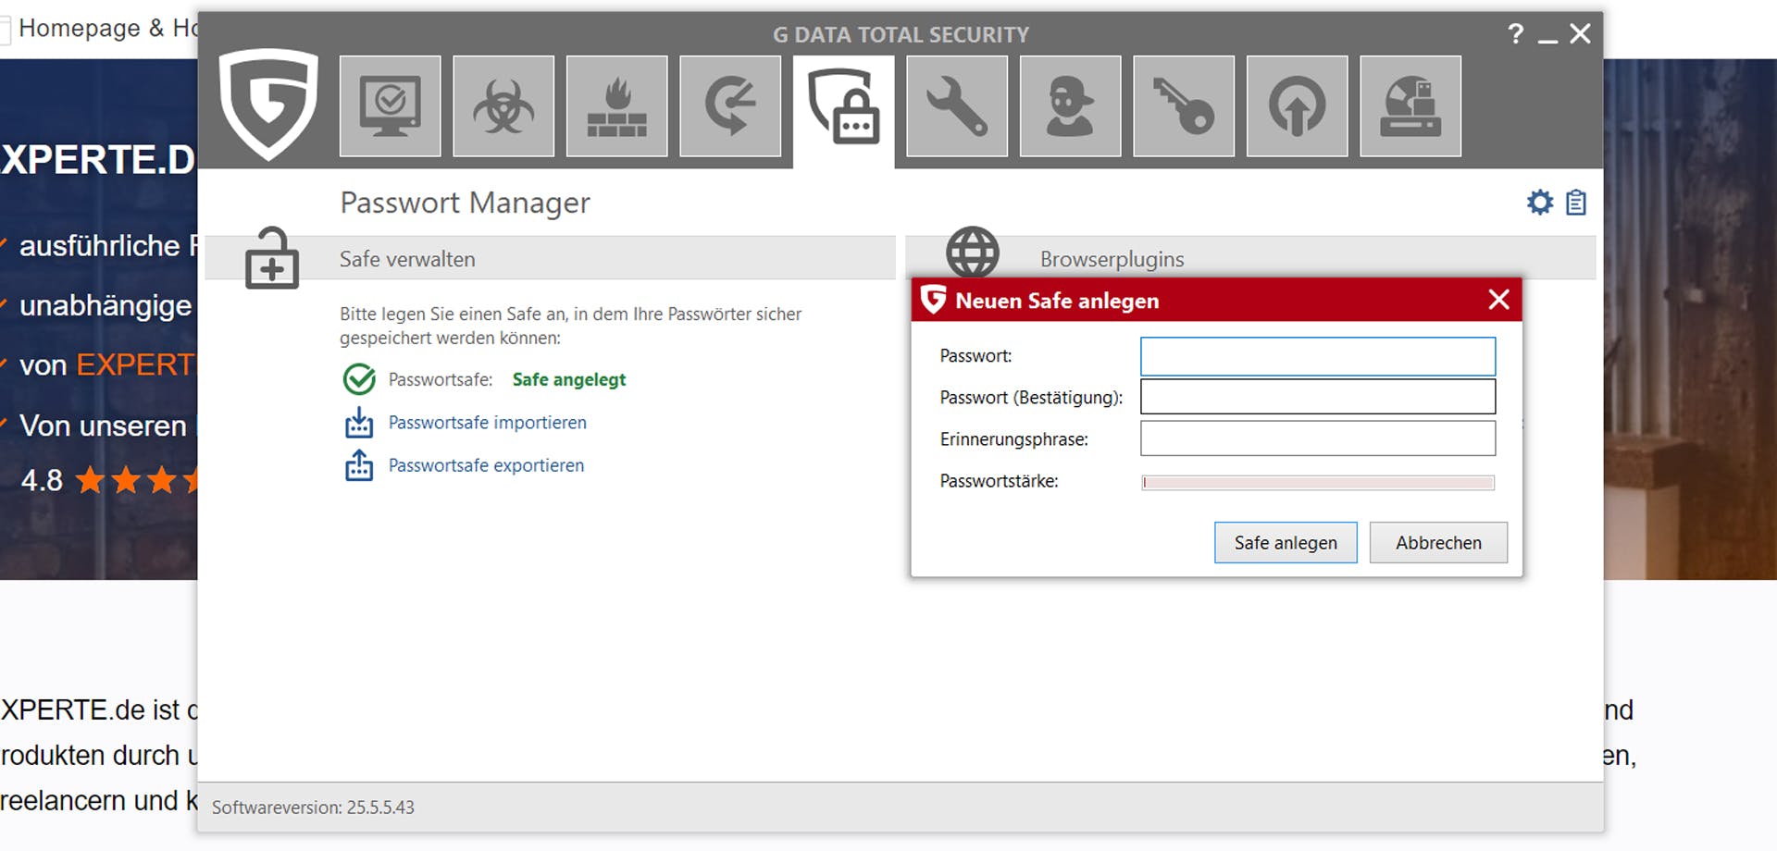
Task: Click the Passwortstärke strength bar
Action: click(1318, 482)
